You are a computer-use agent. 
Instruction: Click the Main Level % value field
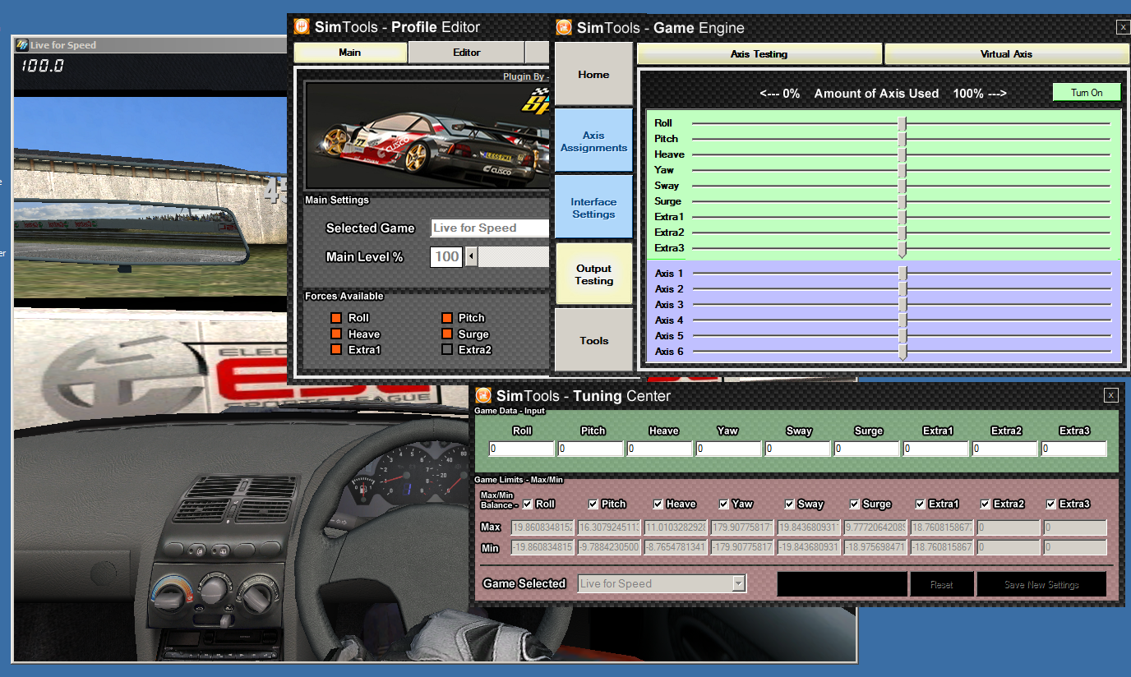446,257
